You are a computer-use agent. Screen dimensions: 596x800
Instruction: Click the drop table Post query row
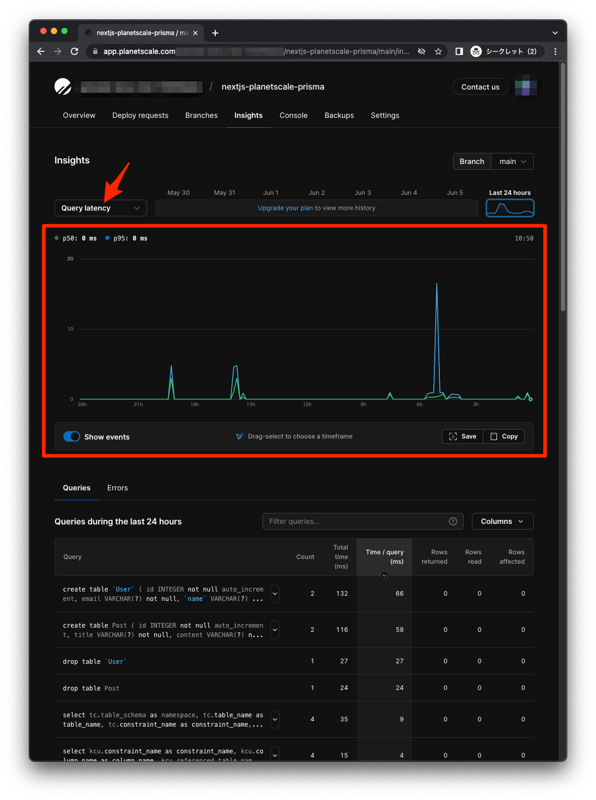294,688
